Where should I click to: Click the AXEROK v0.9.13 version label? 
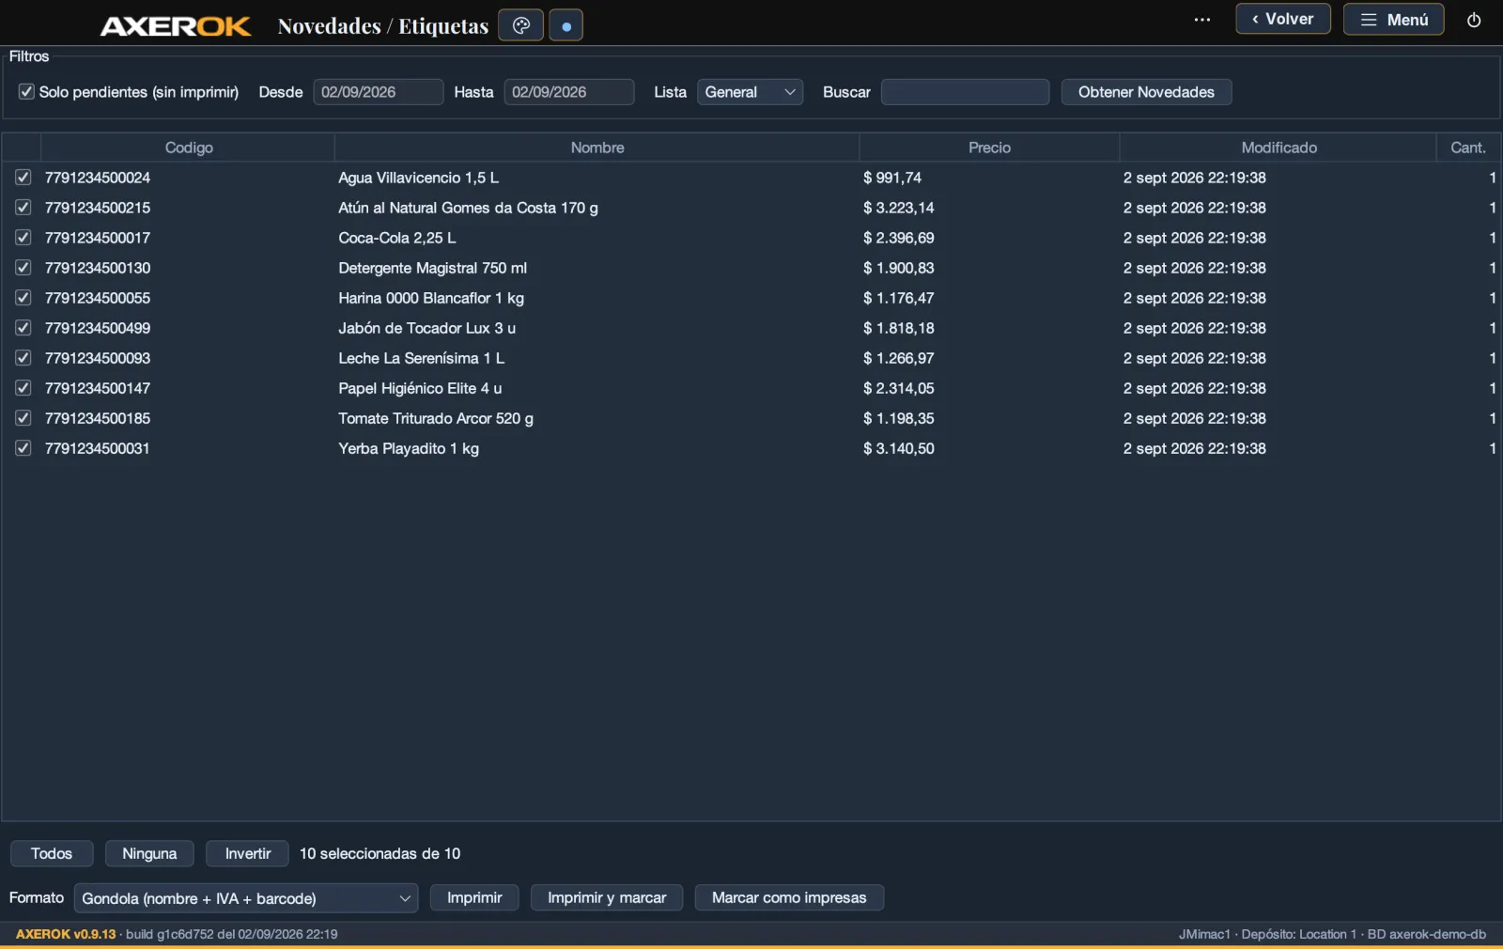click(x=66, y=934)
